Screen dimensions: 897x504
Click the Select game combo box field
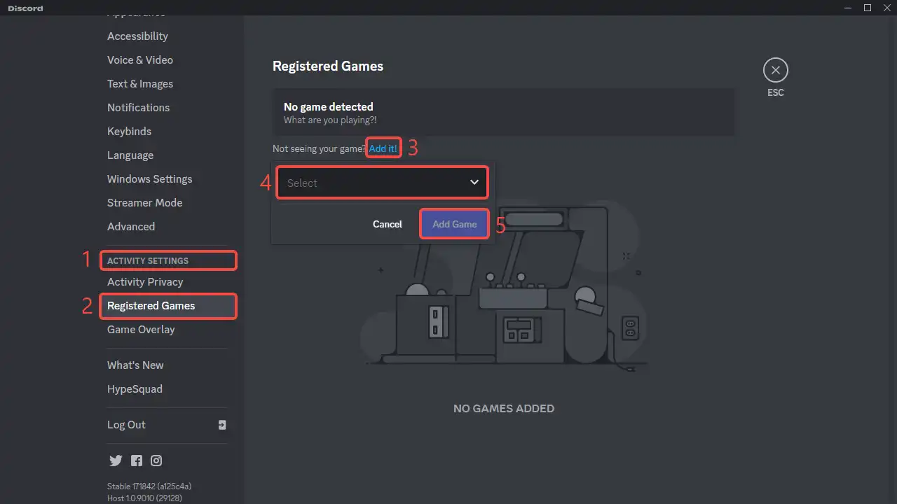[382, 183]
